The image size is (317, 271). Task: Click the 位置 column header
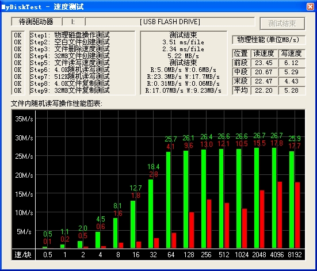(241, 54)
